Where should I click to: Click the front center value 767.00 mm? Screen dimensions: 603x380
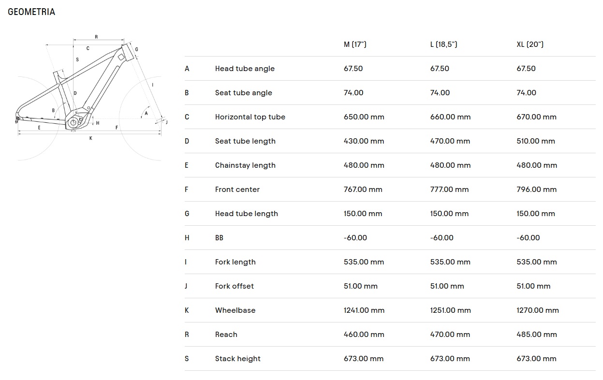pos(363,190)
